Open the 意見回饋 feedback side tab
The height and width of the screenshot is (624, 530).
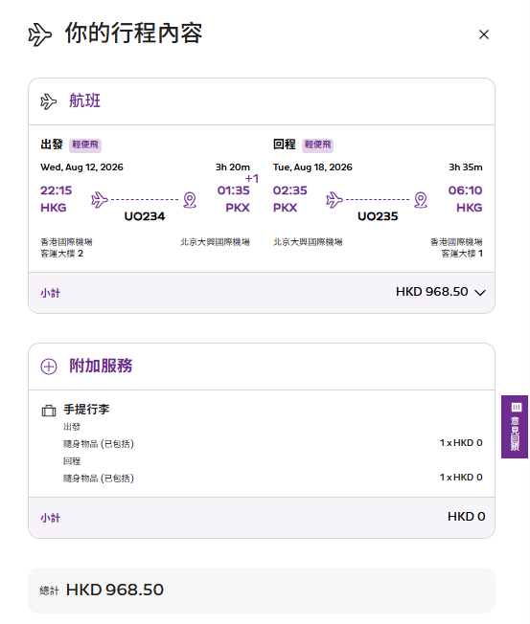tap(515, 427)
